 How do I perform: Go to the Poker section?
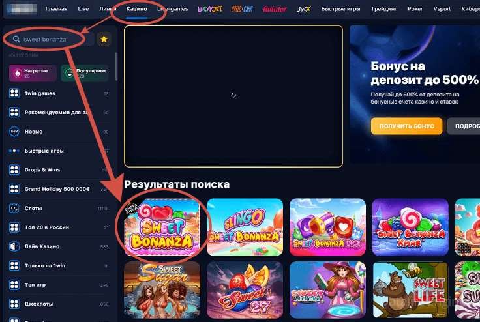[x=415, y=9]
